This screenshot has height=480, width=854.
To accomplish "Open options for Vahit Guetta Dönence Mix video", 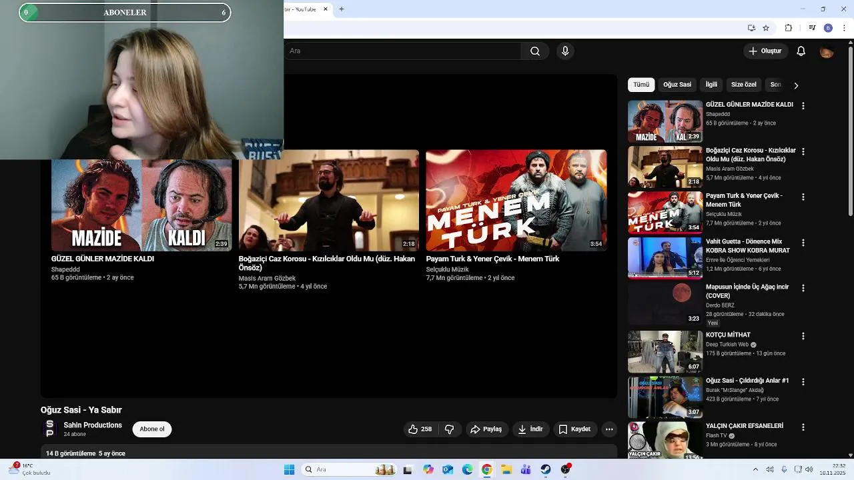I will pyautogui.click(x=803, y=243).
